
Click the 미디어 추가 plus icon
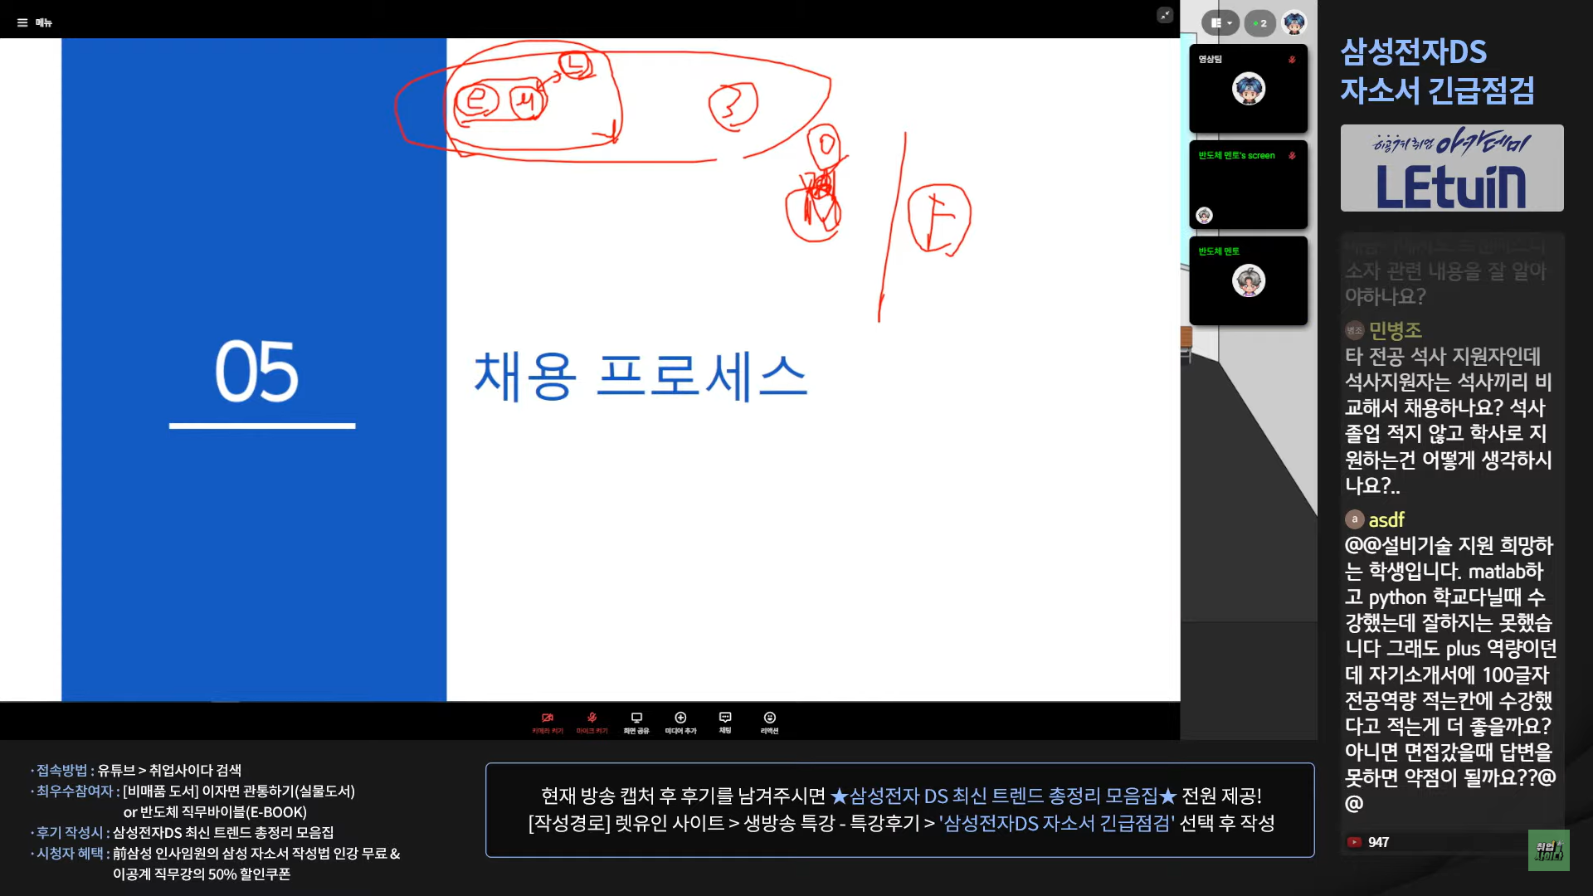pyautogui.click(x=680, y=718)
